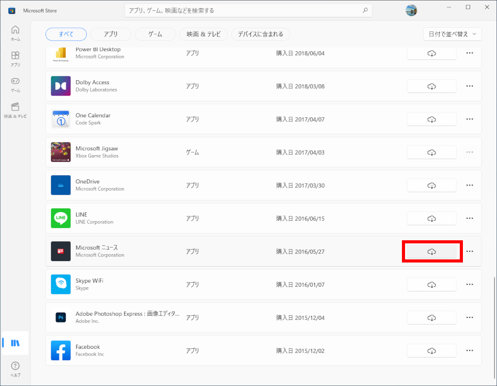
Task: Open the Facebook app thumbnail
Action: (x=61, y=350)
